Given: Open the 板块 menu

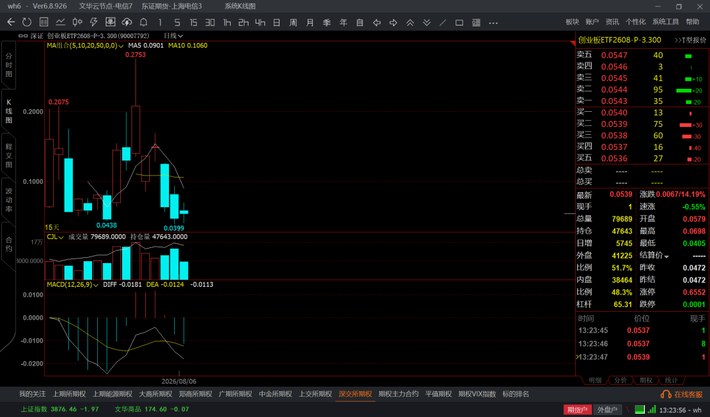Looking at the screenshot, I should pyautogui.click(x=572, y=22).
